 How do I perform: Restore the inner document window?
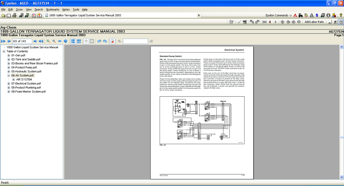click(335, 22)
